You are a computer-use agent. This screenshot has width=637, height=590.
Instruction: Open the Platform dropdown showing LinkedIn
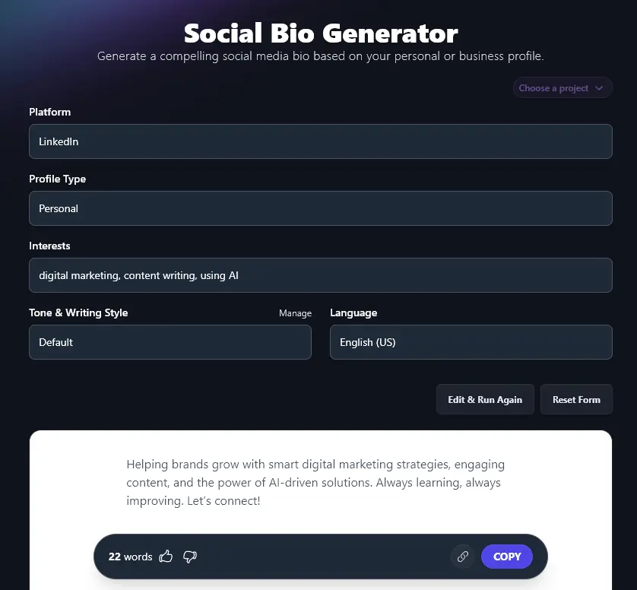(320, 141)
